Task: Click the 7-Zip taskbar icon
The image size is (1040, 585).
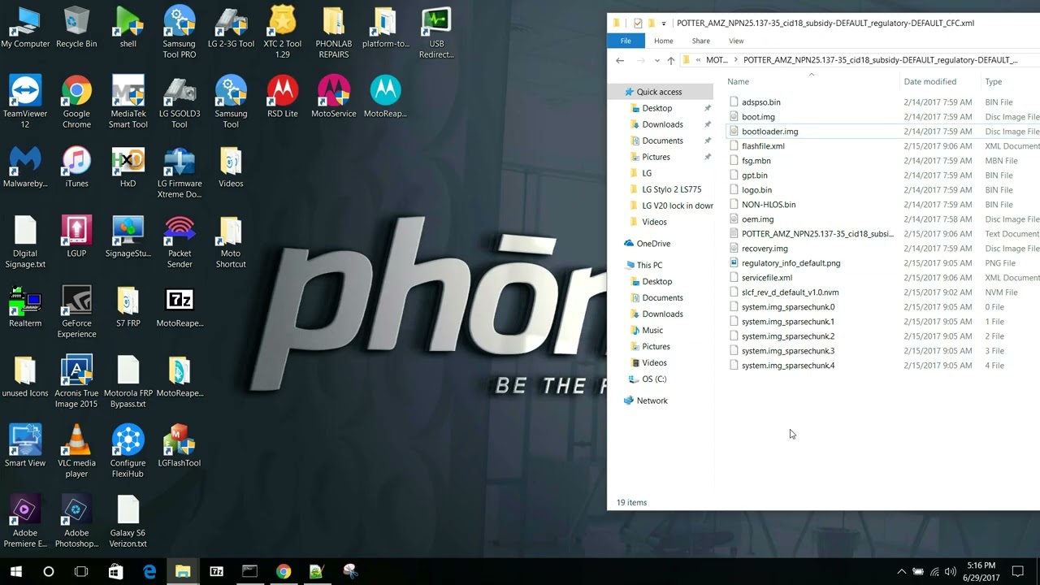Action: [216, 571]
